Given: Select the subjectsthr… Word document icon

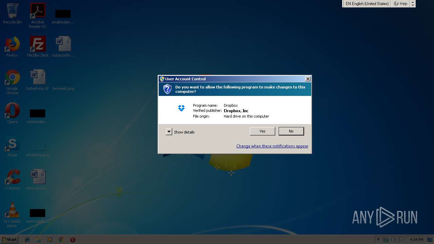Looking at the screenshot, I should [x=63, y=47].
